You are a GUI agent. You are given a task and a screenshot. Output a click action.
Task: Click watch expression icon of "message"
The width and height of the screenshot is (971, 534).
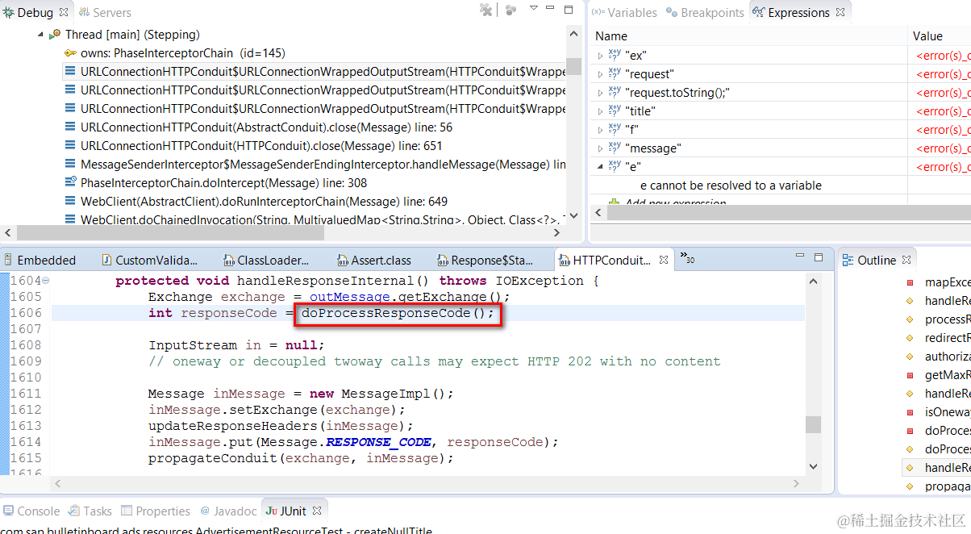coord(615,148)
